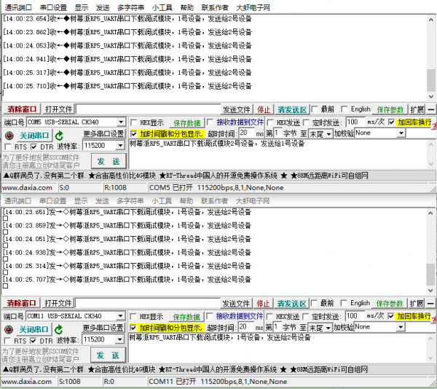
Task: Click 停止 in COM5 window
Action: point(264,109)
